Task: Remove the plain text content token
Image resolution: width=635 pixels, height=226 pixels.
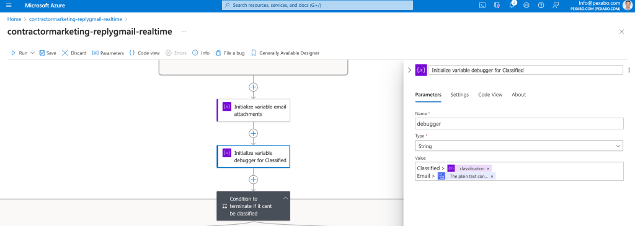Action: pyautogui.click(x=492, y=176)
